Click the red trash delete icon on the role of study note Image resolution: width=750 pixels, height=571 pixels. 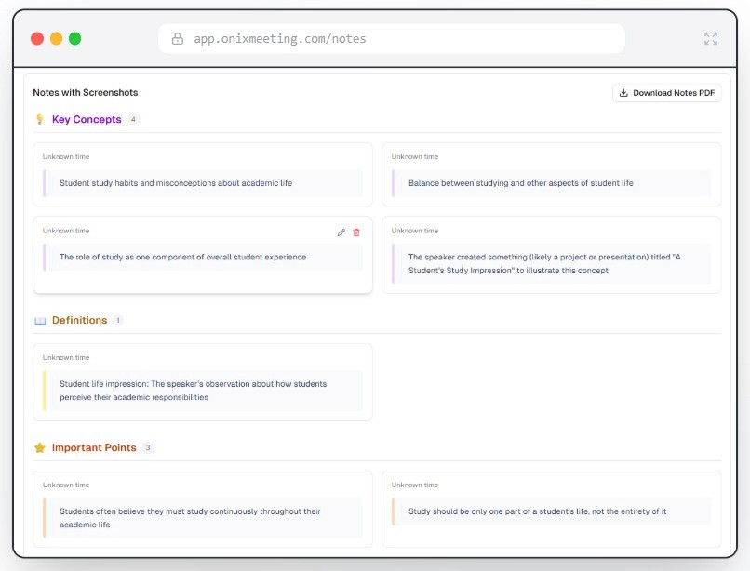(x=356, y=232)
